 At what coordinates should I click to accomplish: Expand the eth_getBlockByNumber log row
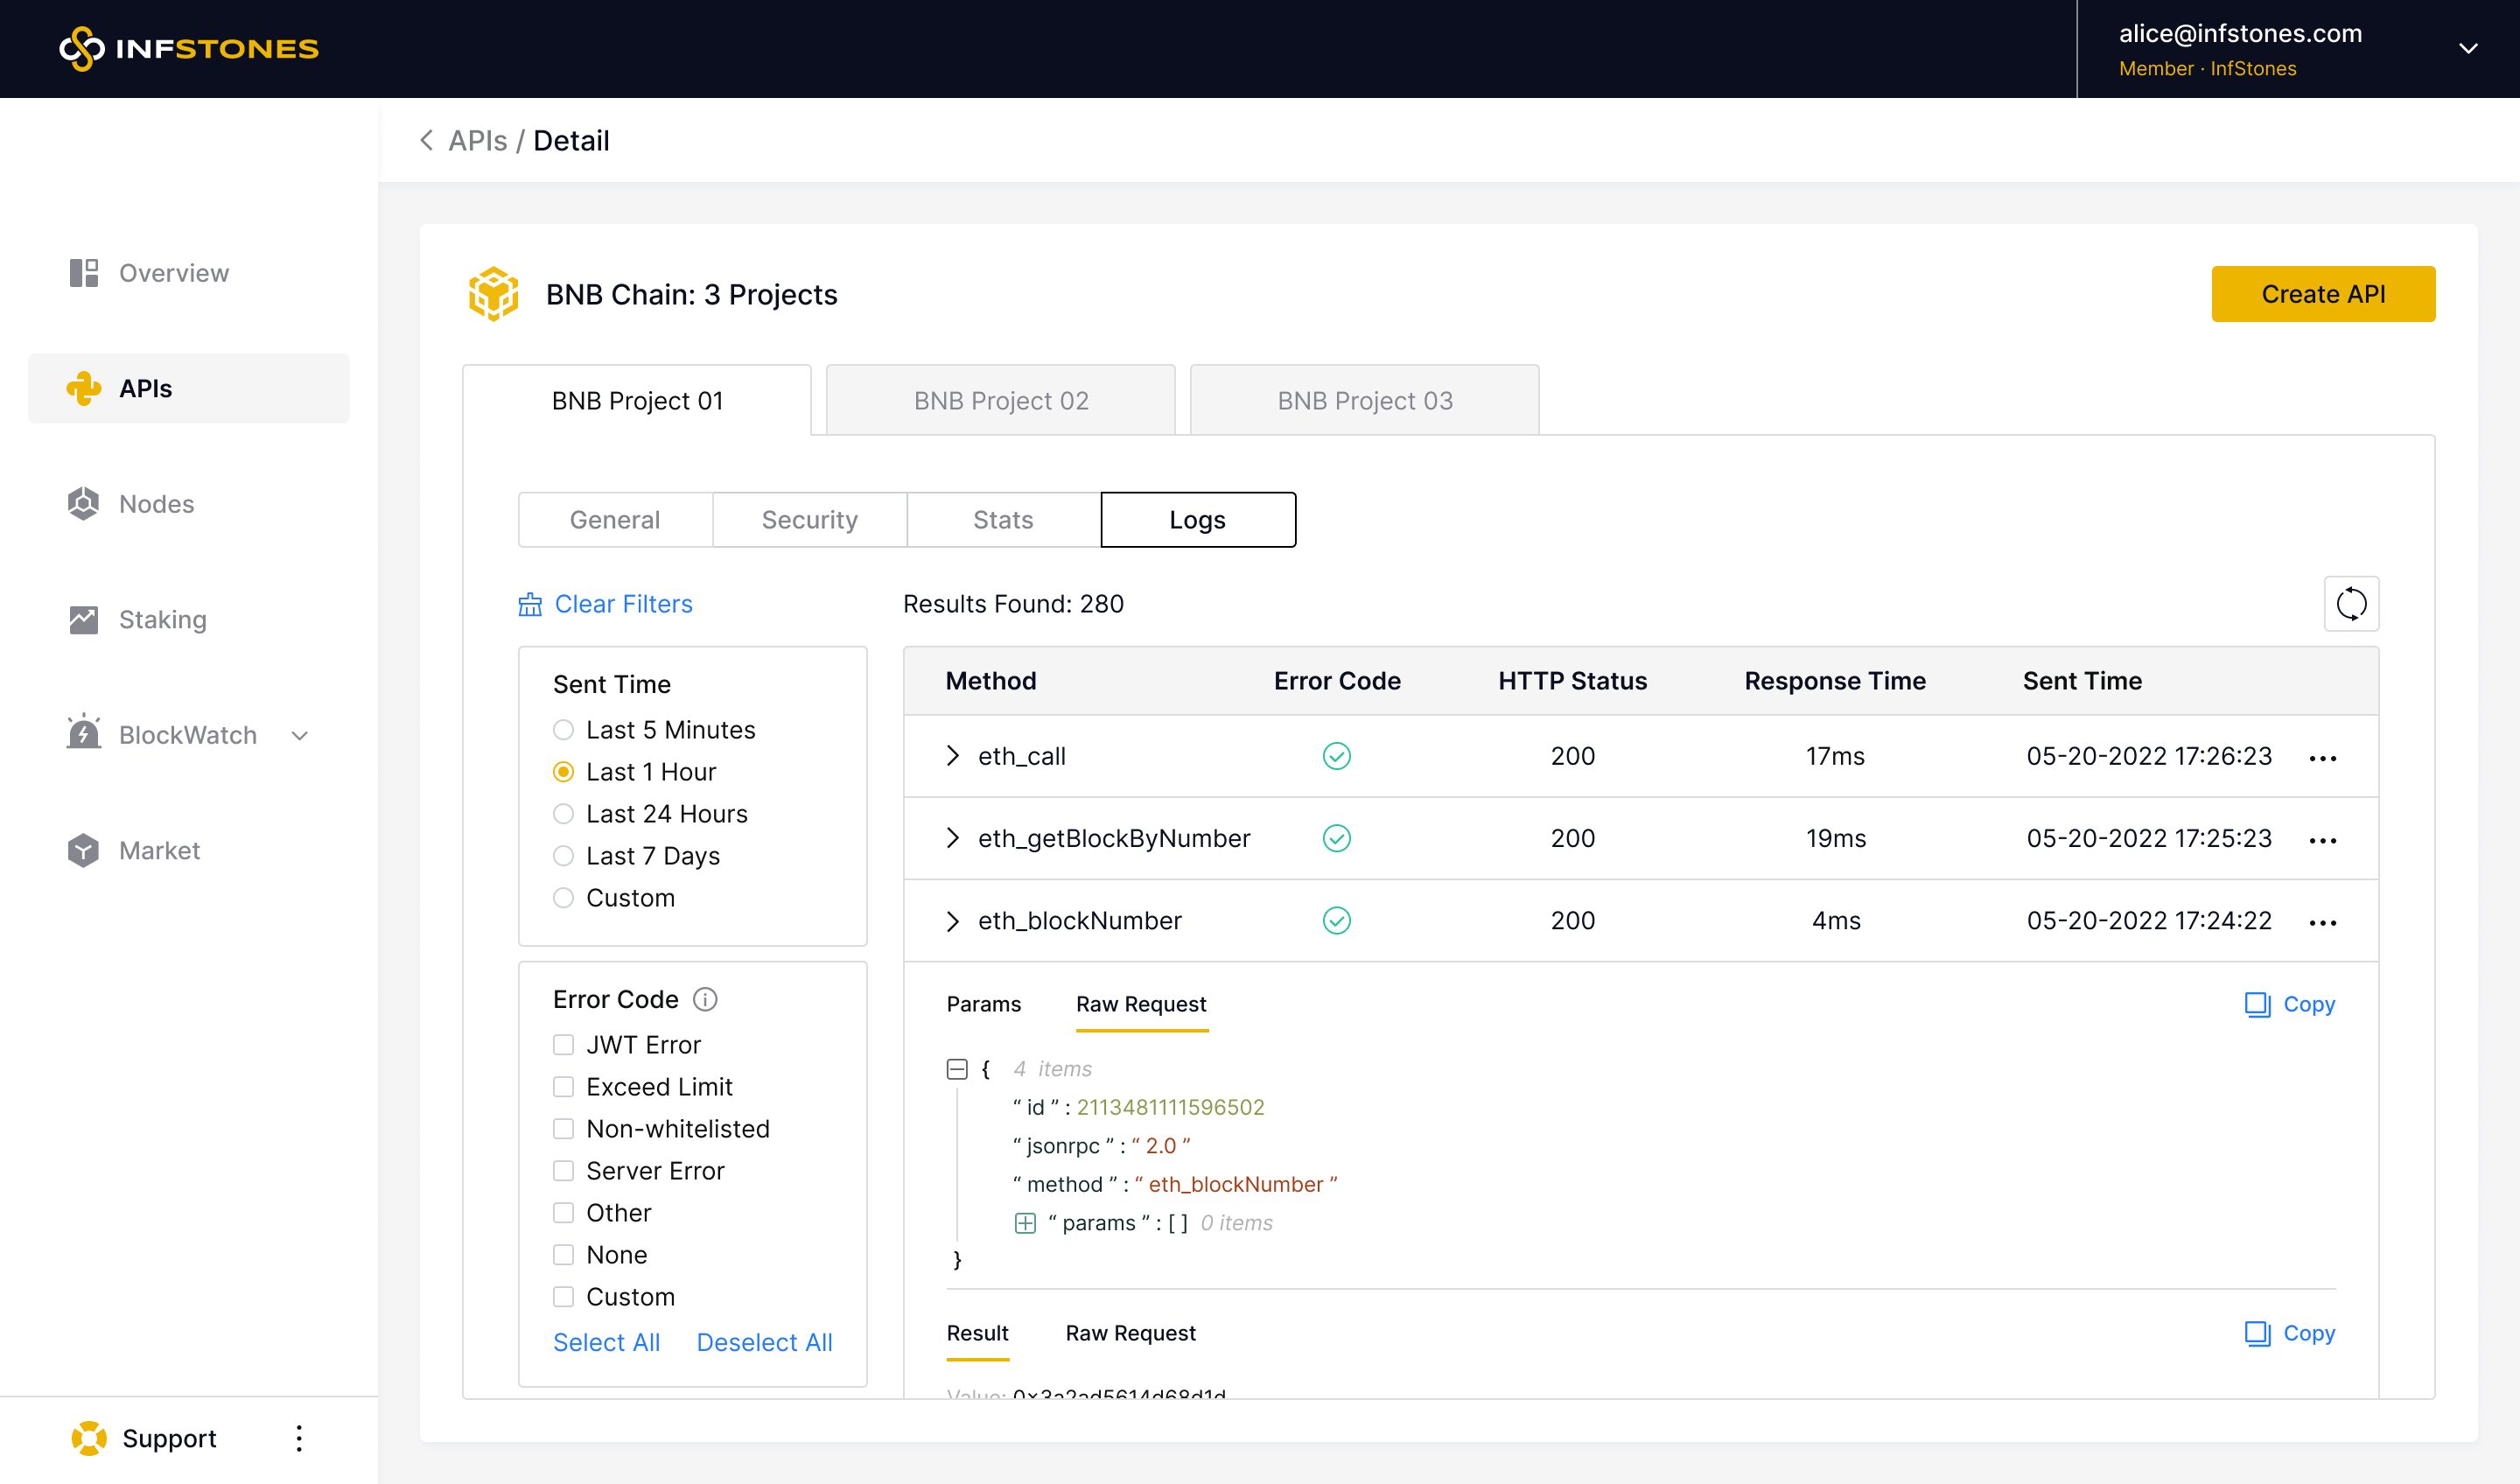(x=953, y=838)
